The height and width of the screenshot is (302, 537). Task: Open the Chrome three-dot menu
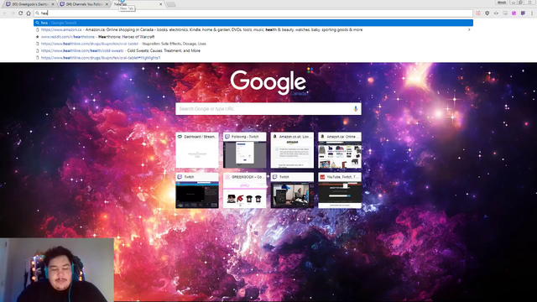532,13
